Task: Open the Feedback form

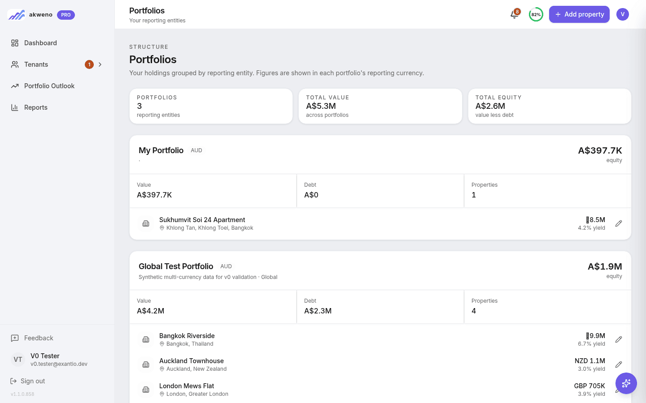Action: tap(57, 338)
